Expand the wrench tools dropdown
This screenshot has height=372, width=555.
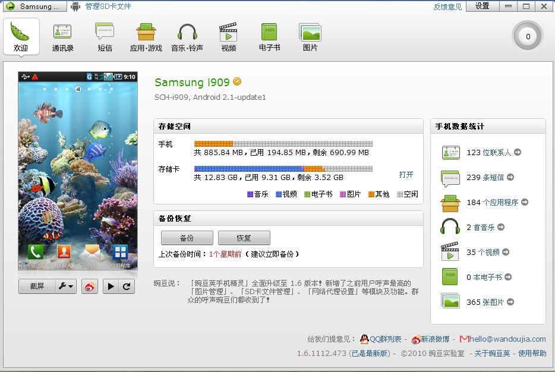click(66, 286)
